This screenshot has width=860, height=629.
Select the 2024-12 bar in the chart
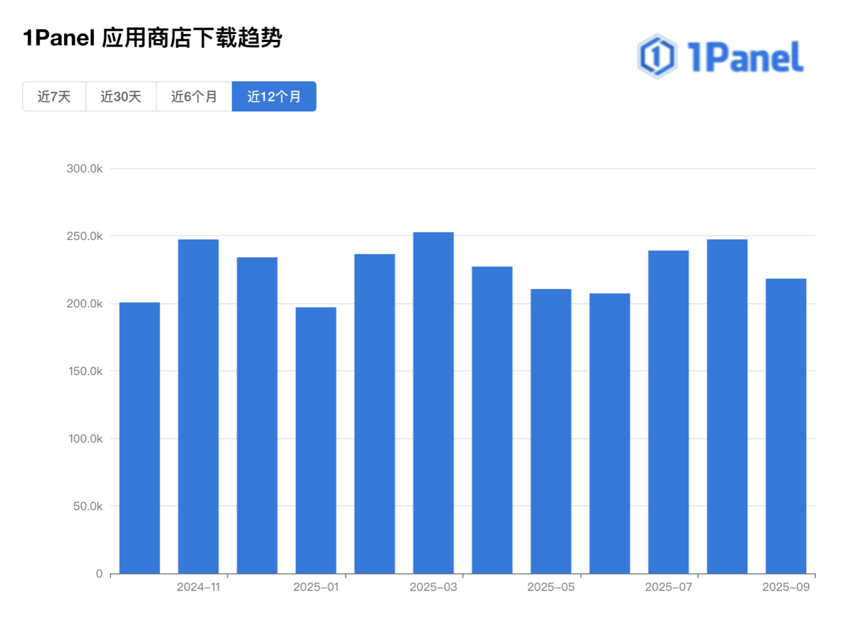pos(257,415)
